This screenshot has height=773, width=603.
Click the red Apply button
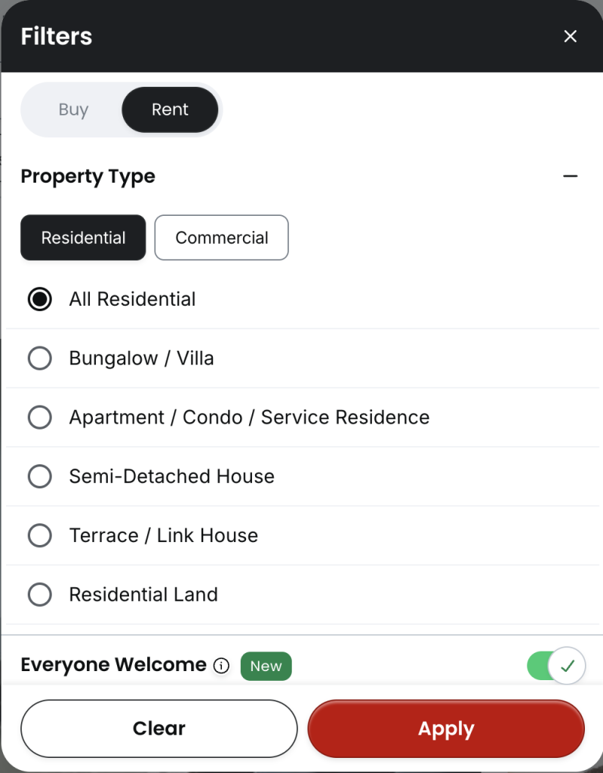click(x=446, y=728)
